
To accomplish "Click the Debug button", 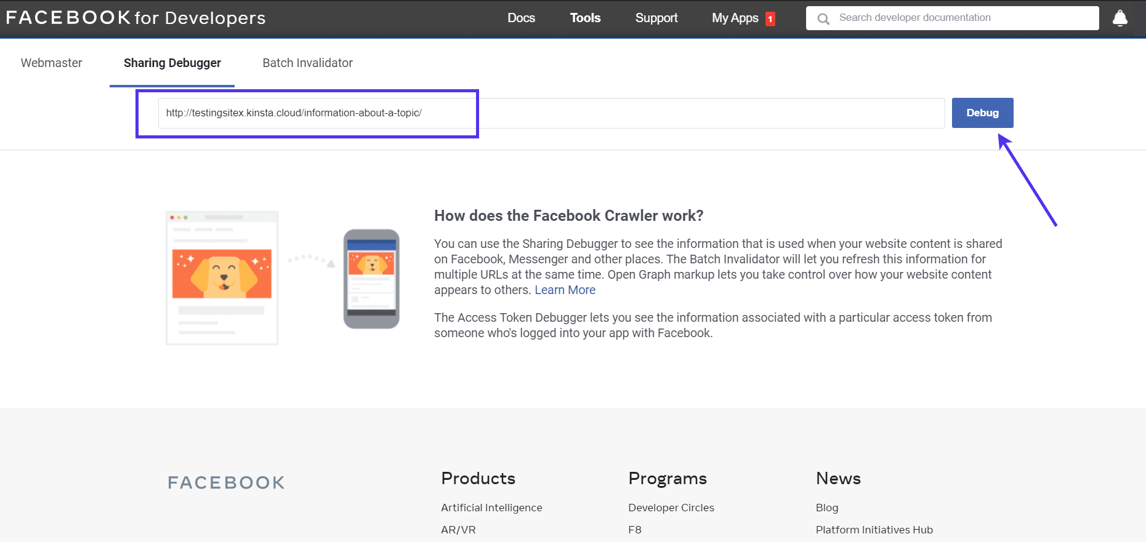I will [x=982, y=113].
